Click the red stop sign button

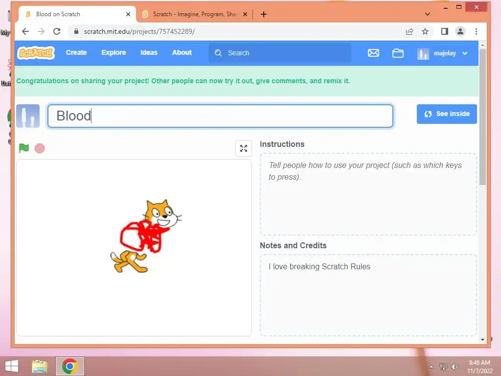(40, 148)
